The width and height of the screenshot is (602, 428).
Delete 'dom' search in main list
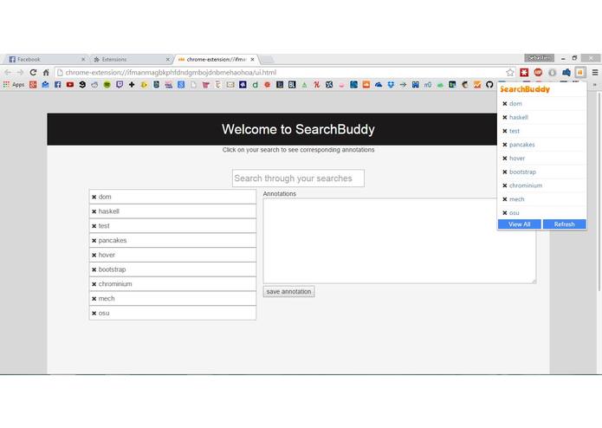coord(94,197)
